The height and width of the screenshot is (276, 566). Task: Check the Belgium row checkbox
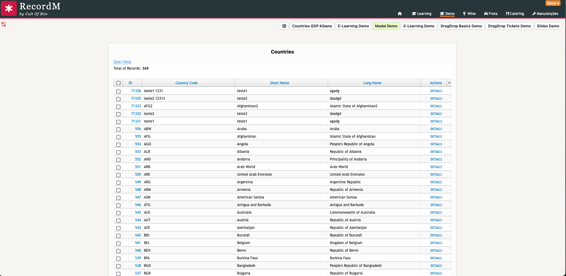click(118, 243)
